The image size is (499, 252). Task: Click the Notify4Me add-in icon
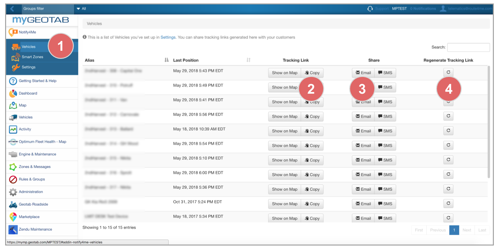13,32
